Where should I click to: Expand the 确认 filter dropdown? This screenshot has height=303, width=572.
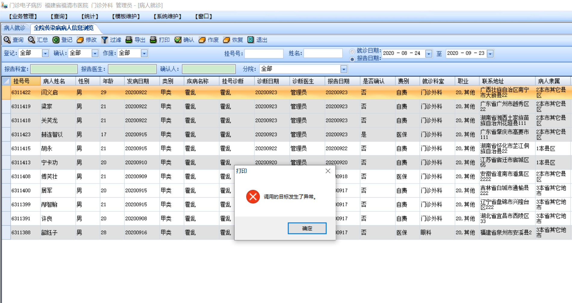click(x=95, y=53)
